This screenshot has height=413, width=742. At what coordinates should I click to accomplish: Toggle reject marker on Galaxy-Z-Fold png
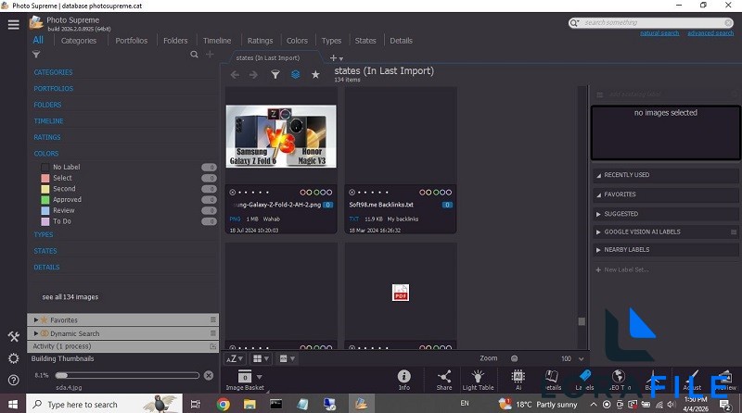(233, 193)
